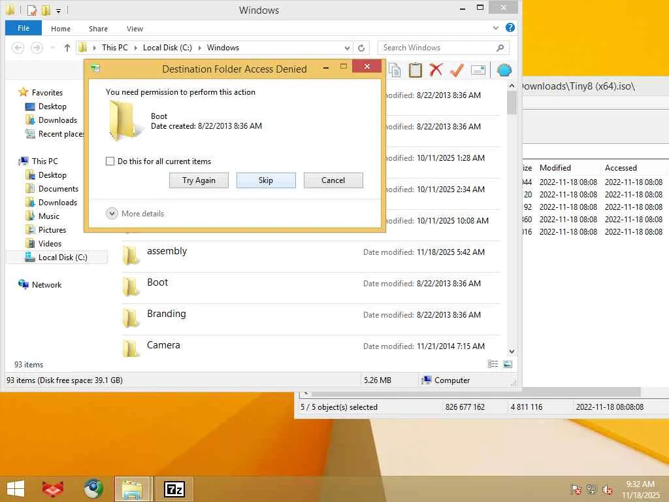The height and width of the screenshot is (502, 669).
Task: Click the Action Center flag tray icon
Action: (576, 489)
